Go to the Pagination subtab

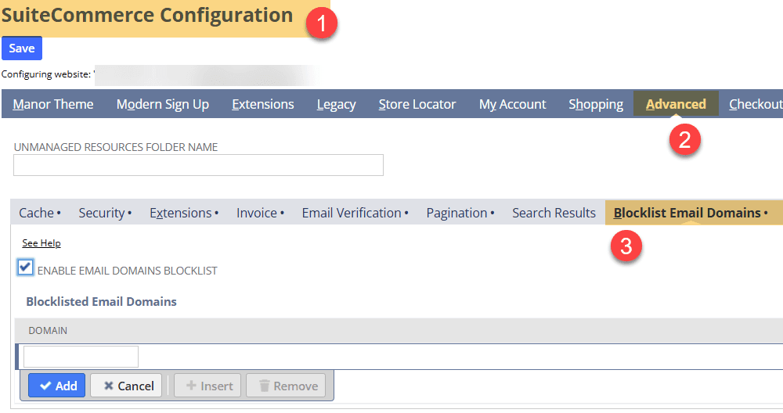(460, 213)
